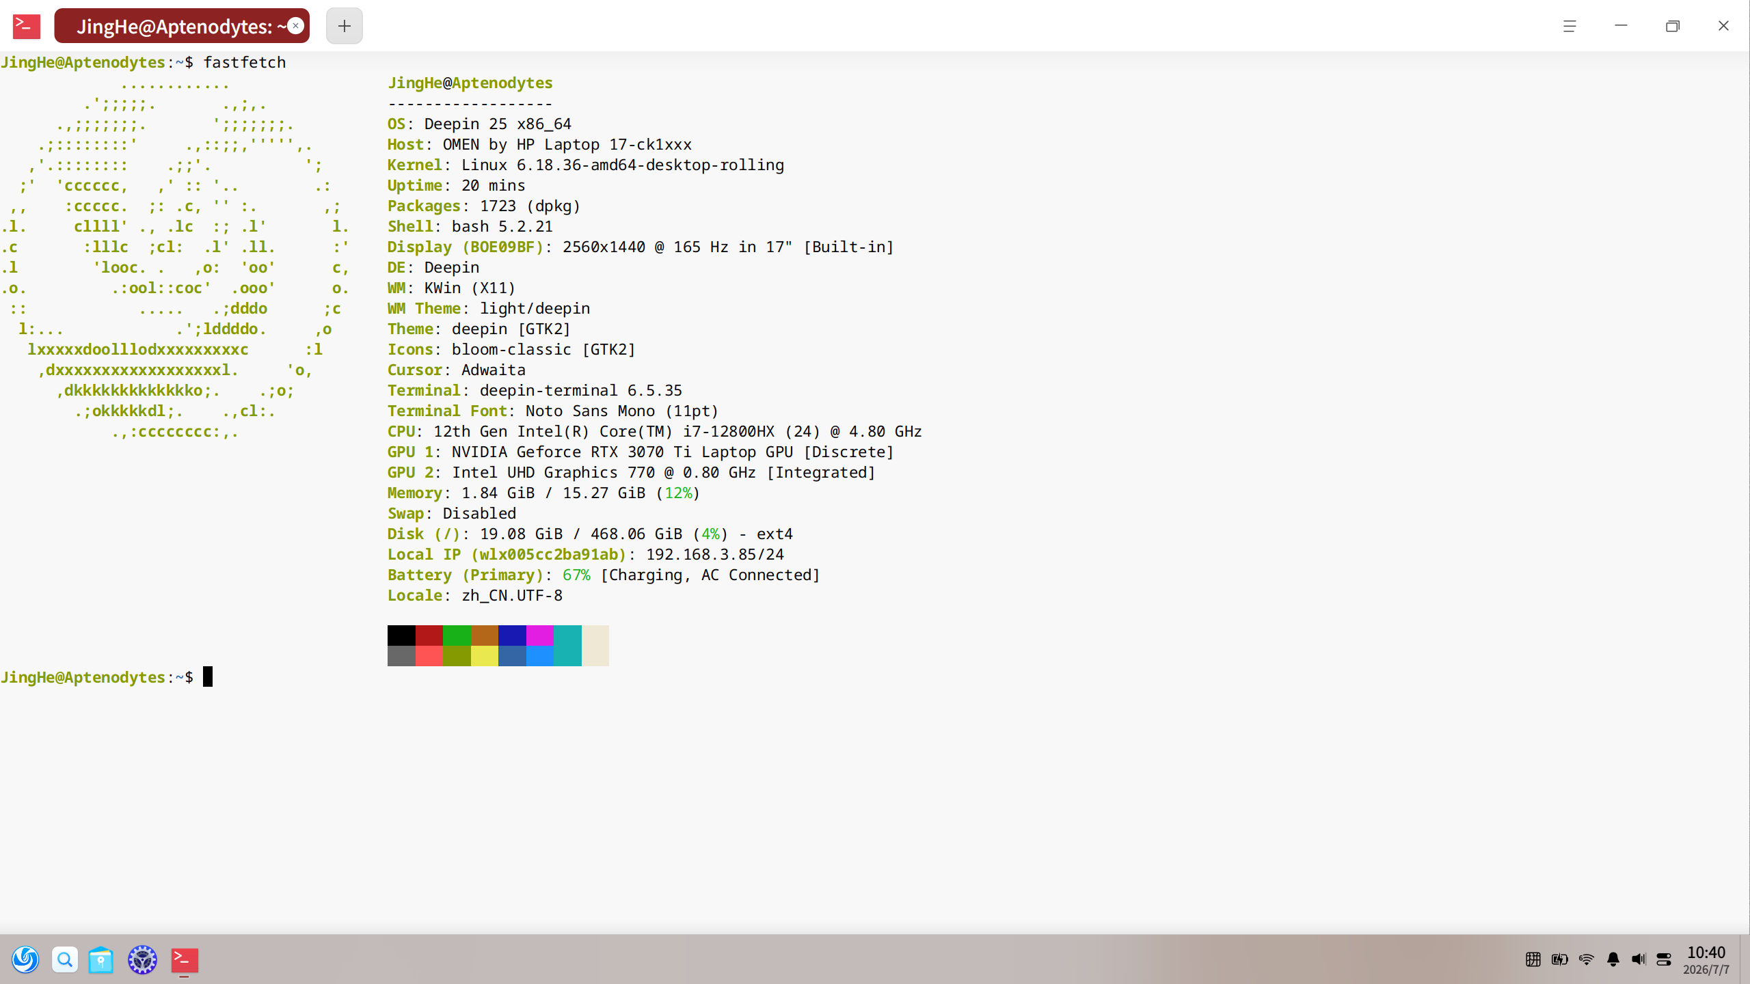Click the 'Shell: bash 5.2.21' line
This screenshot has width=1750, height=984.
(470, 226)
